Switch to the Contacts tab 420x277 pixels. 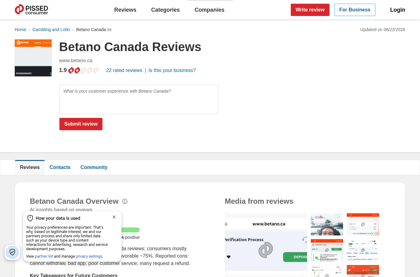(x=60, y=167)
